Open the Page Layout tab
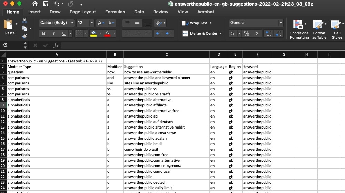This screenshot has height=193, width=345. click(83, 12)
